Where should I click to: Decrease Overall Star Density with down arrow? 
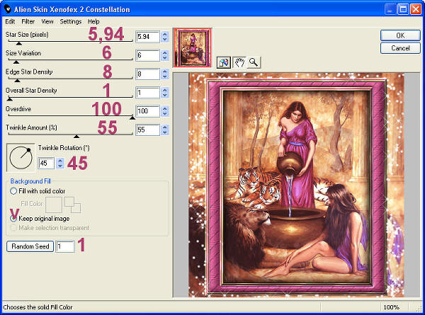(x=165, y=96)
